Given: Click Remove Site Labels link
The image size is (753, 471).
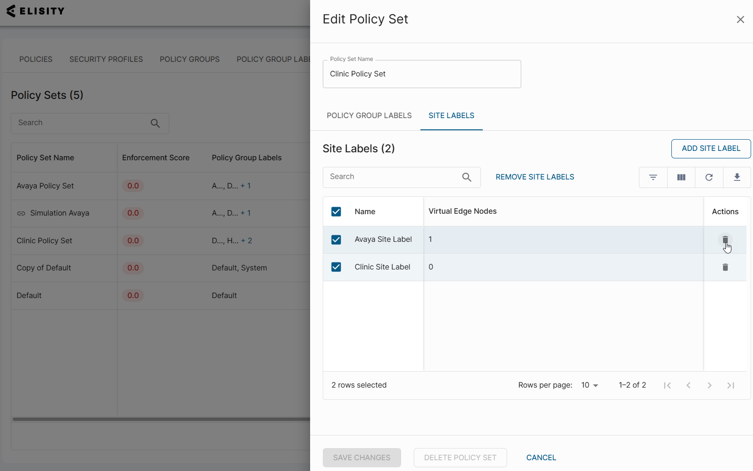Looking at the screenshot, I should tap(534, 177).
